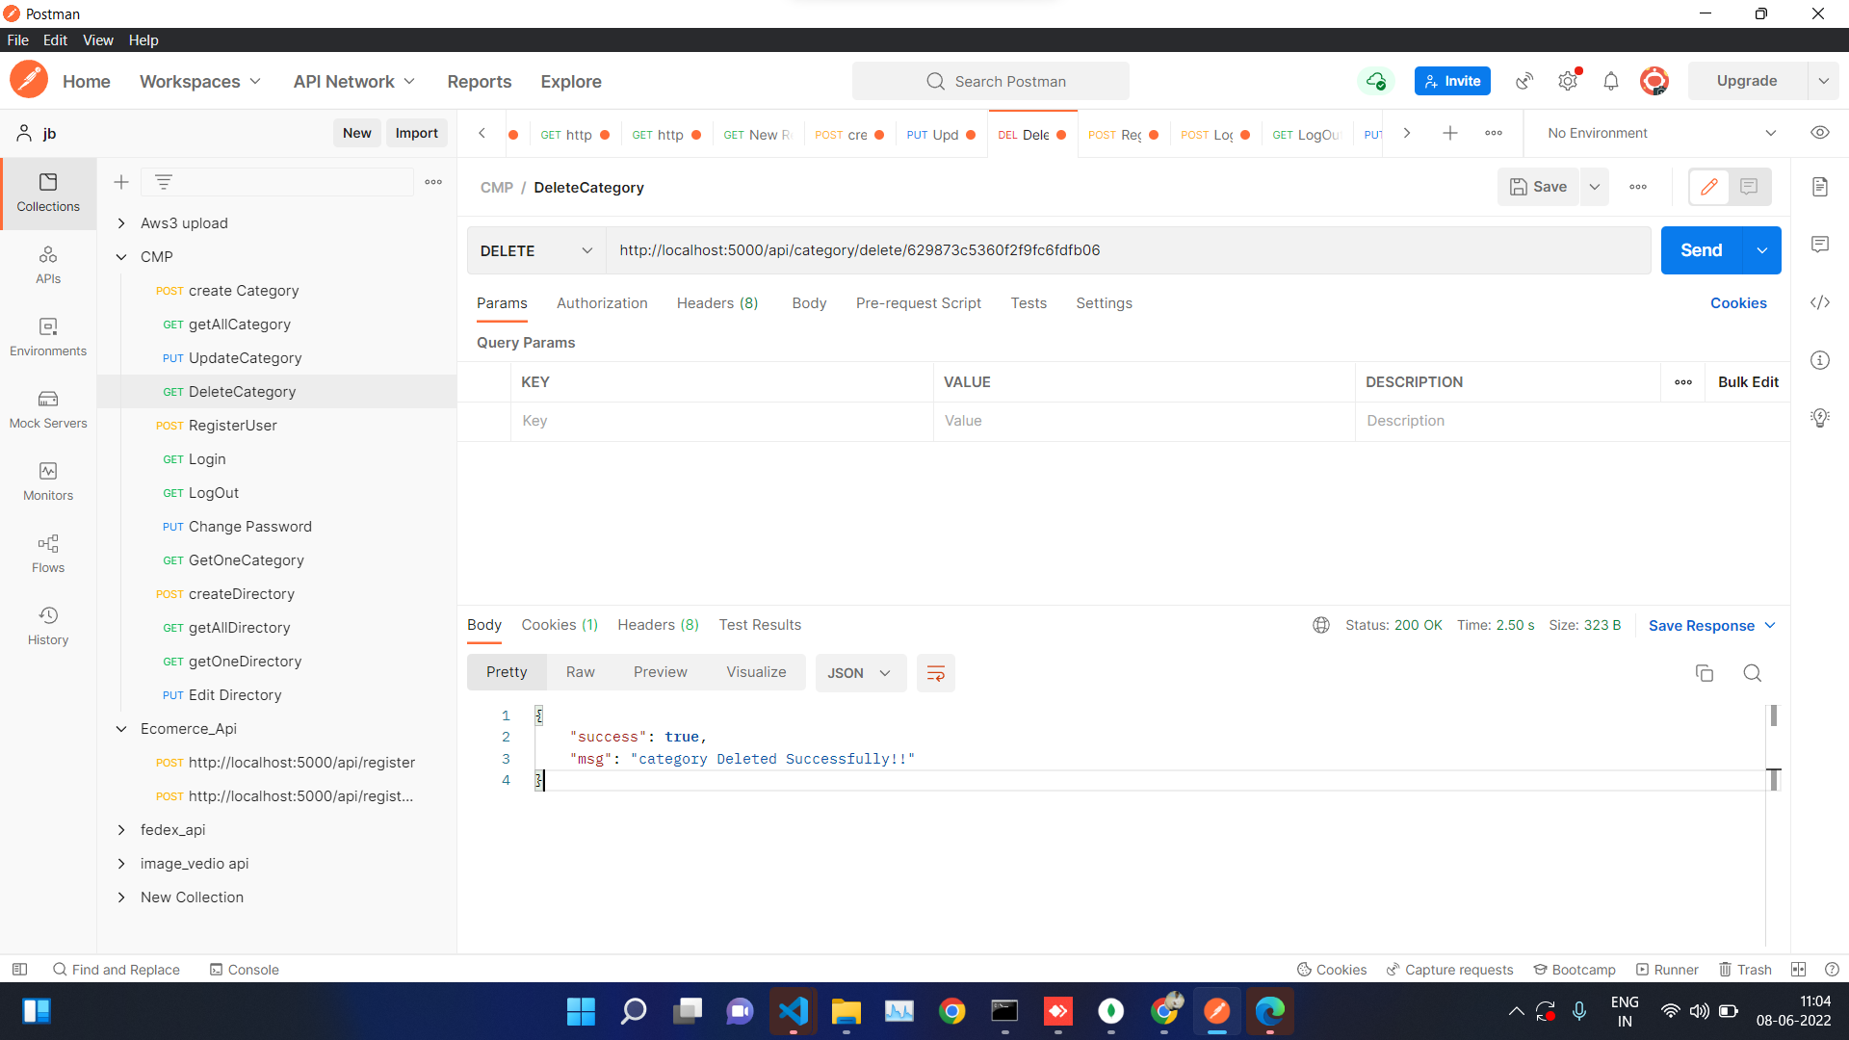This screenshot has height=1040, width=1849.
Task: Open the No Environment selector
Action: pos(1661,133)
